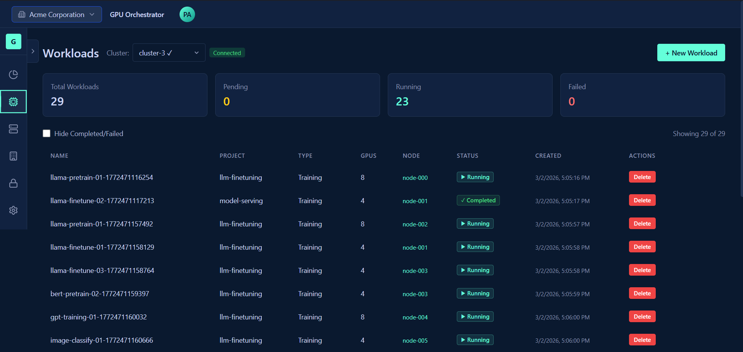Select the Workloads chip icon in sidebar

13,102
